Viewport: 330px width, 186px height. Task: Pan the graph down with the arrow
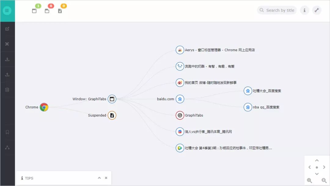point(317,174)
